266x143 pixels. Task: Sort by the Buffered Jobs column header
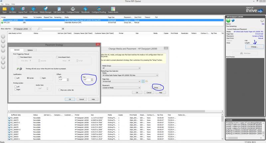pyautogui.click(x=16, y=115)
